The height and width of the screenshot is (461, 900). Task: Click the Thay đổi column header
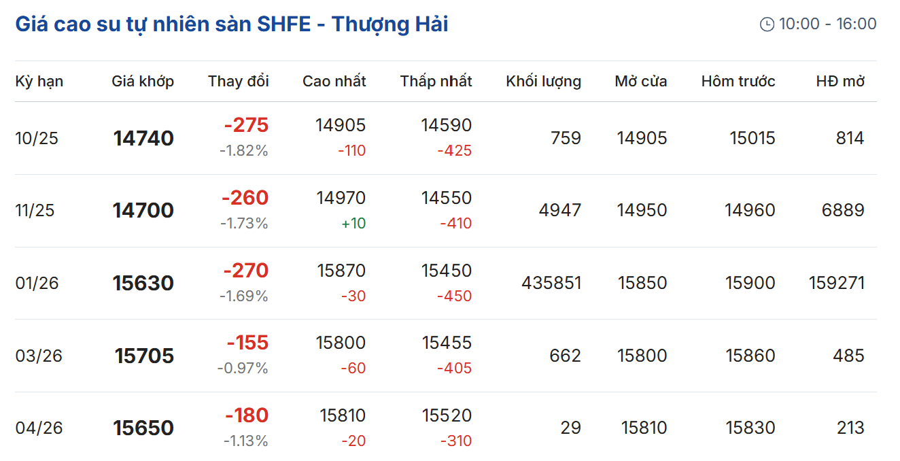239,82
